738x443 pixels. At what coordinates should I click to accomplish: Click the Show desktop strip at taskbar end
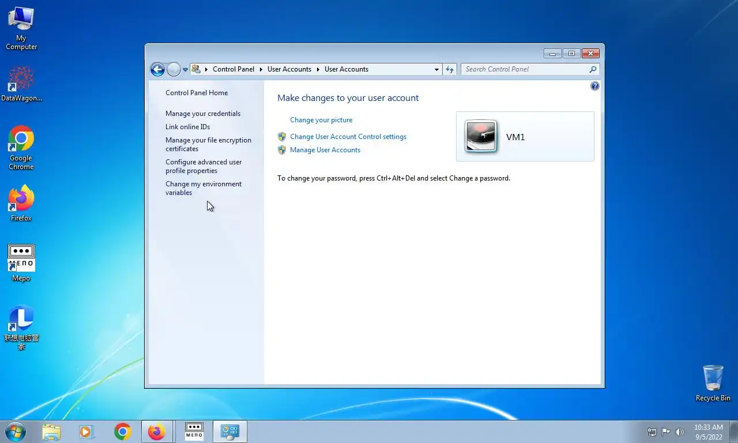734,431
